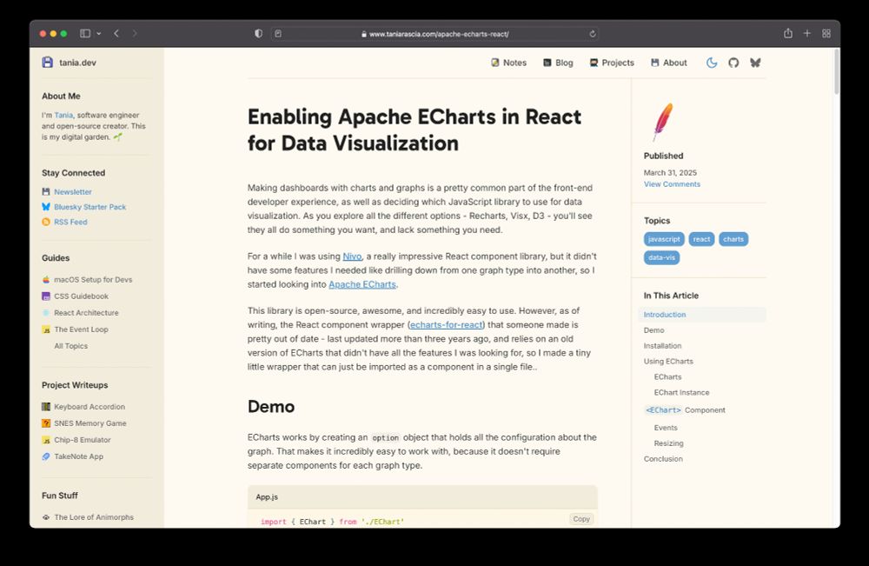Open the Keyboard Accordion project writeup
The height and width of the screenshot is (566, 869).
90,407
